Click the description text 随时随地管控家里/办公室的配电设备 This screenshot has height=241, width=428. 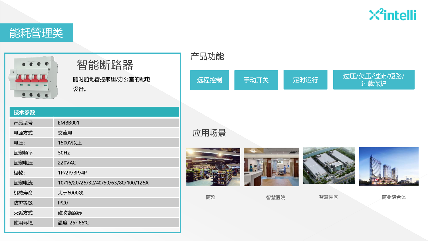(x=112, y=84)
